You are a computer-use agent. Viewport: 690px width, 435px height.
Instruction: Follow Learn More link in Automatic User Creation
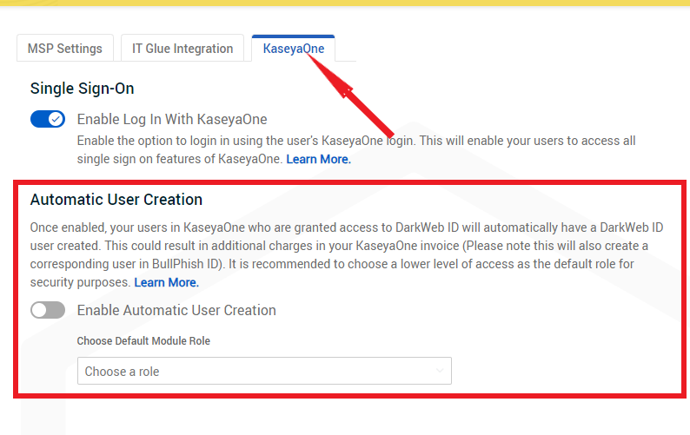pyautogui.click(x=166, y=282)
